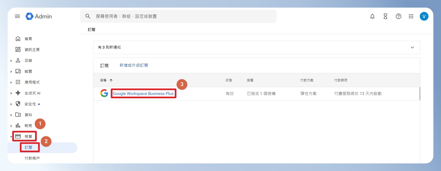Click the Google G product logo

point(104,93)
